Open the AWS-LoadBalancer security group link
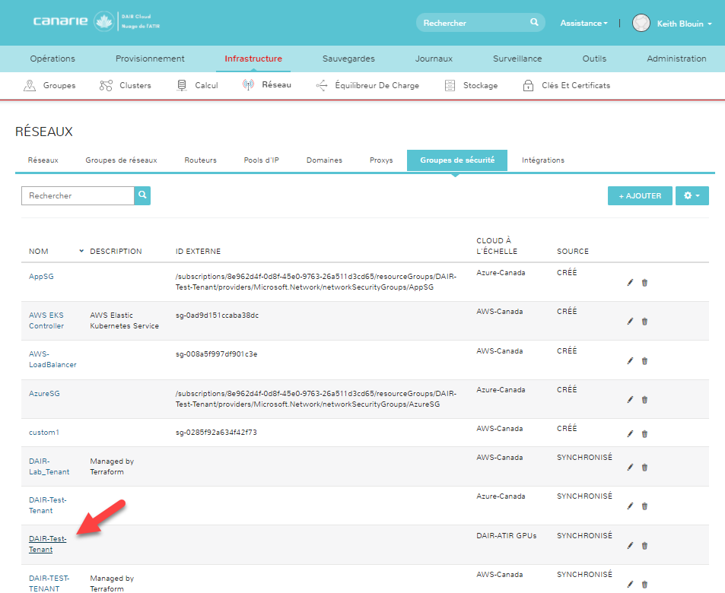 [x=52, y=358]
